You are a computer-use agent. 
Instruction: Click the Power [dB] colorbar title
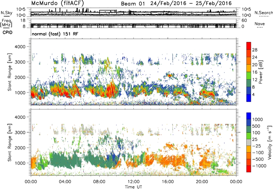pyautogui.click(x=260, y=72)
